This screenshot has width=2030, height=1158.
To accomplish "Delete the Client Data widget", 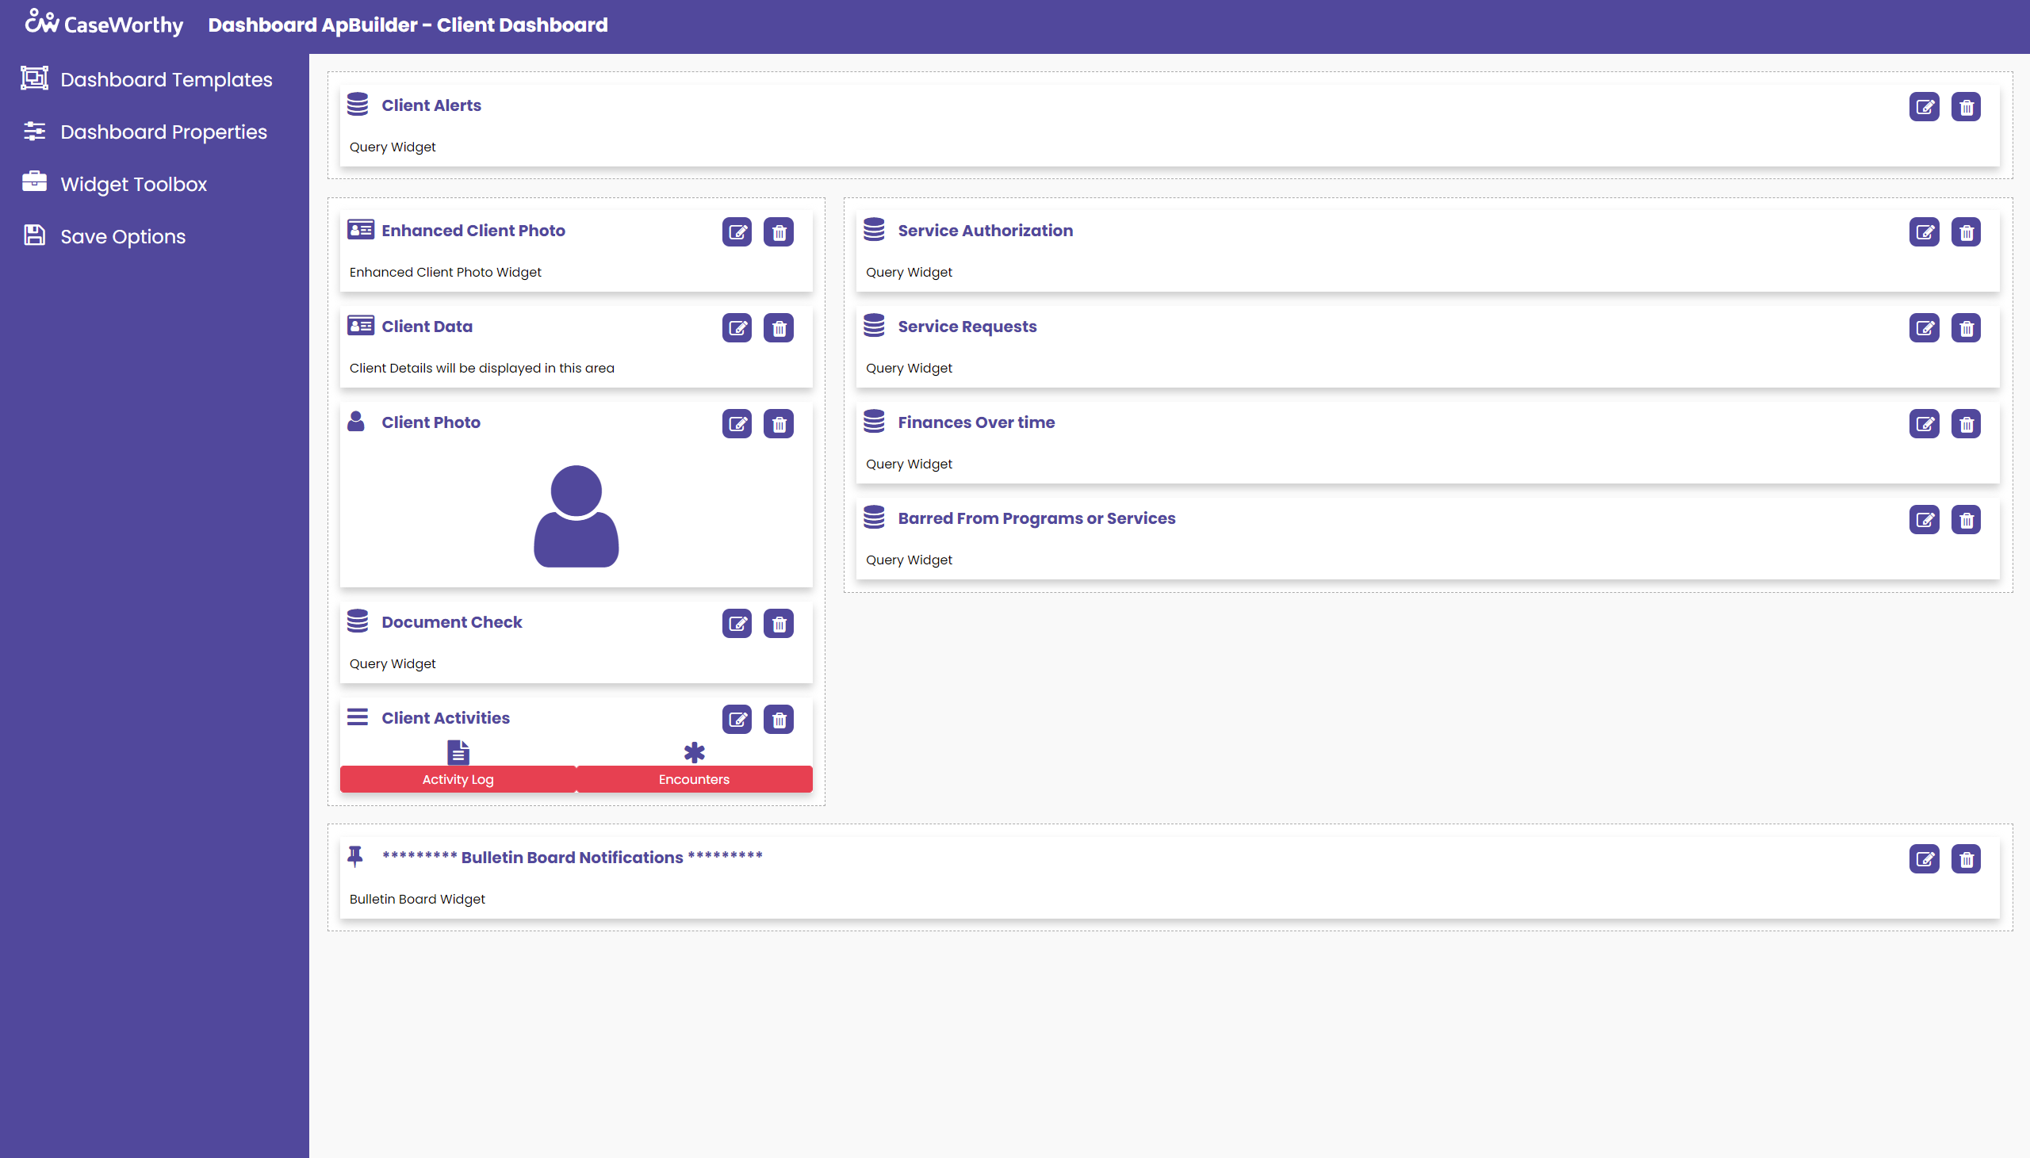I will [778, 327].
